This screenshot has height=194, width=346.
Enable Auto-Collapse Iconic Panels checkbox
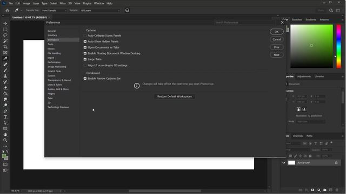[85, 36]
